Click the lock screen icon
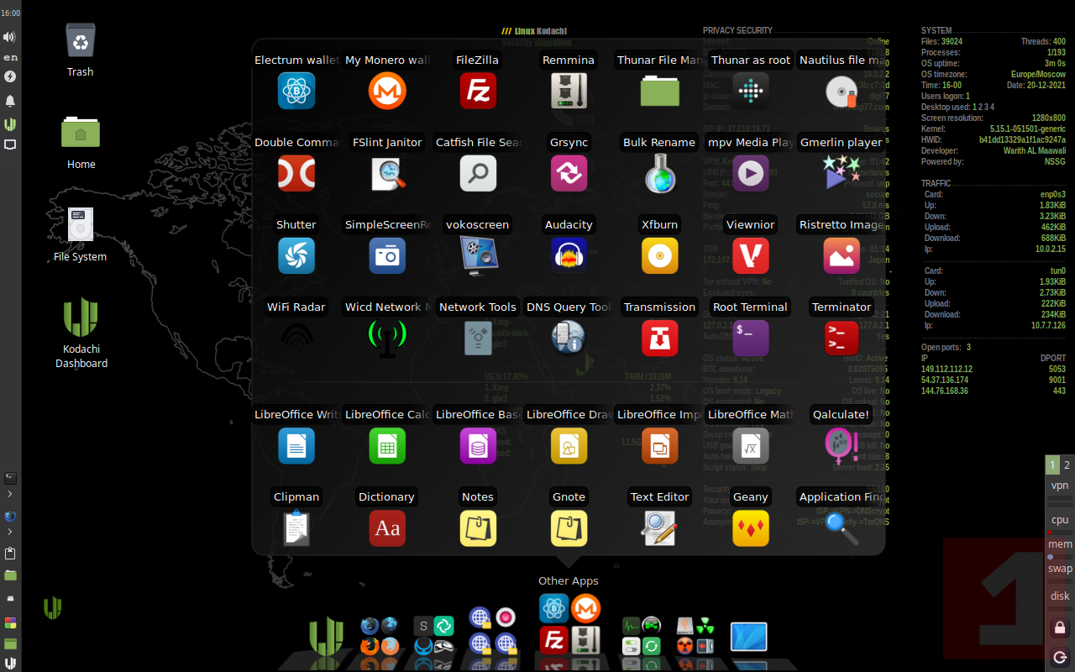1075x672 pixels. tap(1060, 627)
